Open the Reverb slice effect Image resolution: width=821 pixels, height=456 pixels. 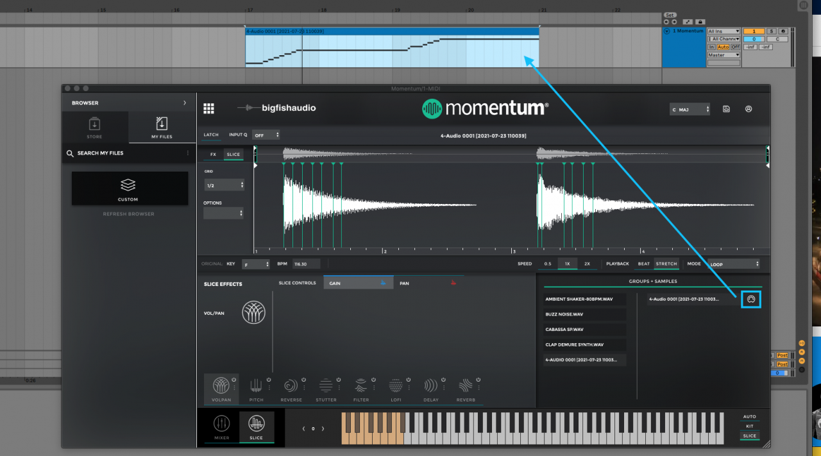coord(466,385)
